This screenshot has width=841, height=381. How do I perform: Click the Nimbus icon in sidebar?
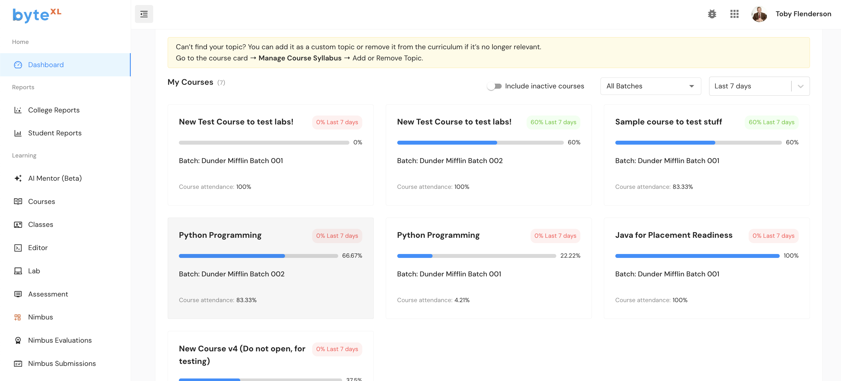(18, 317)
